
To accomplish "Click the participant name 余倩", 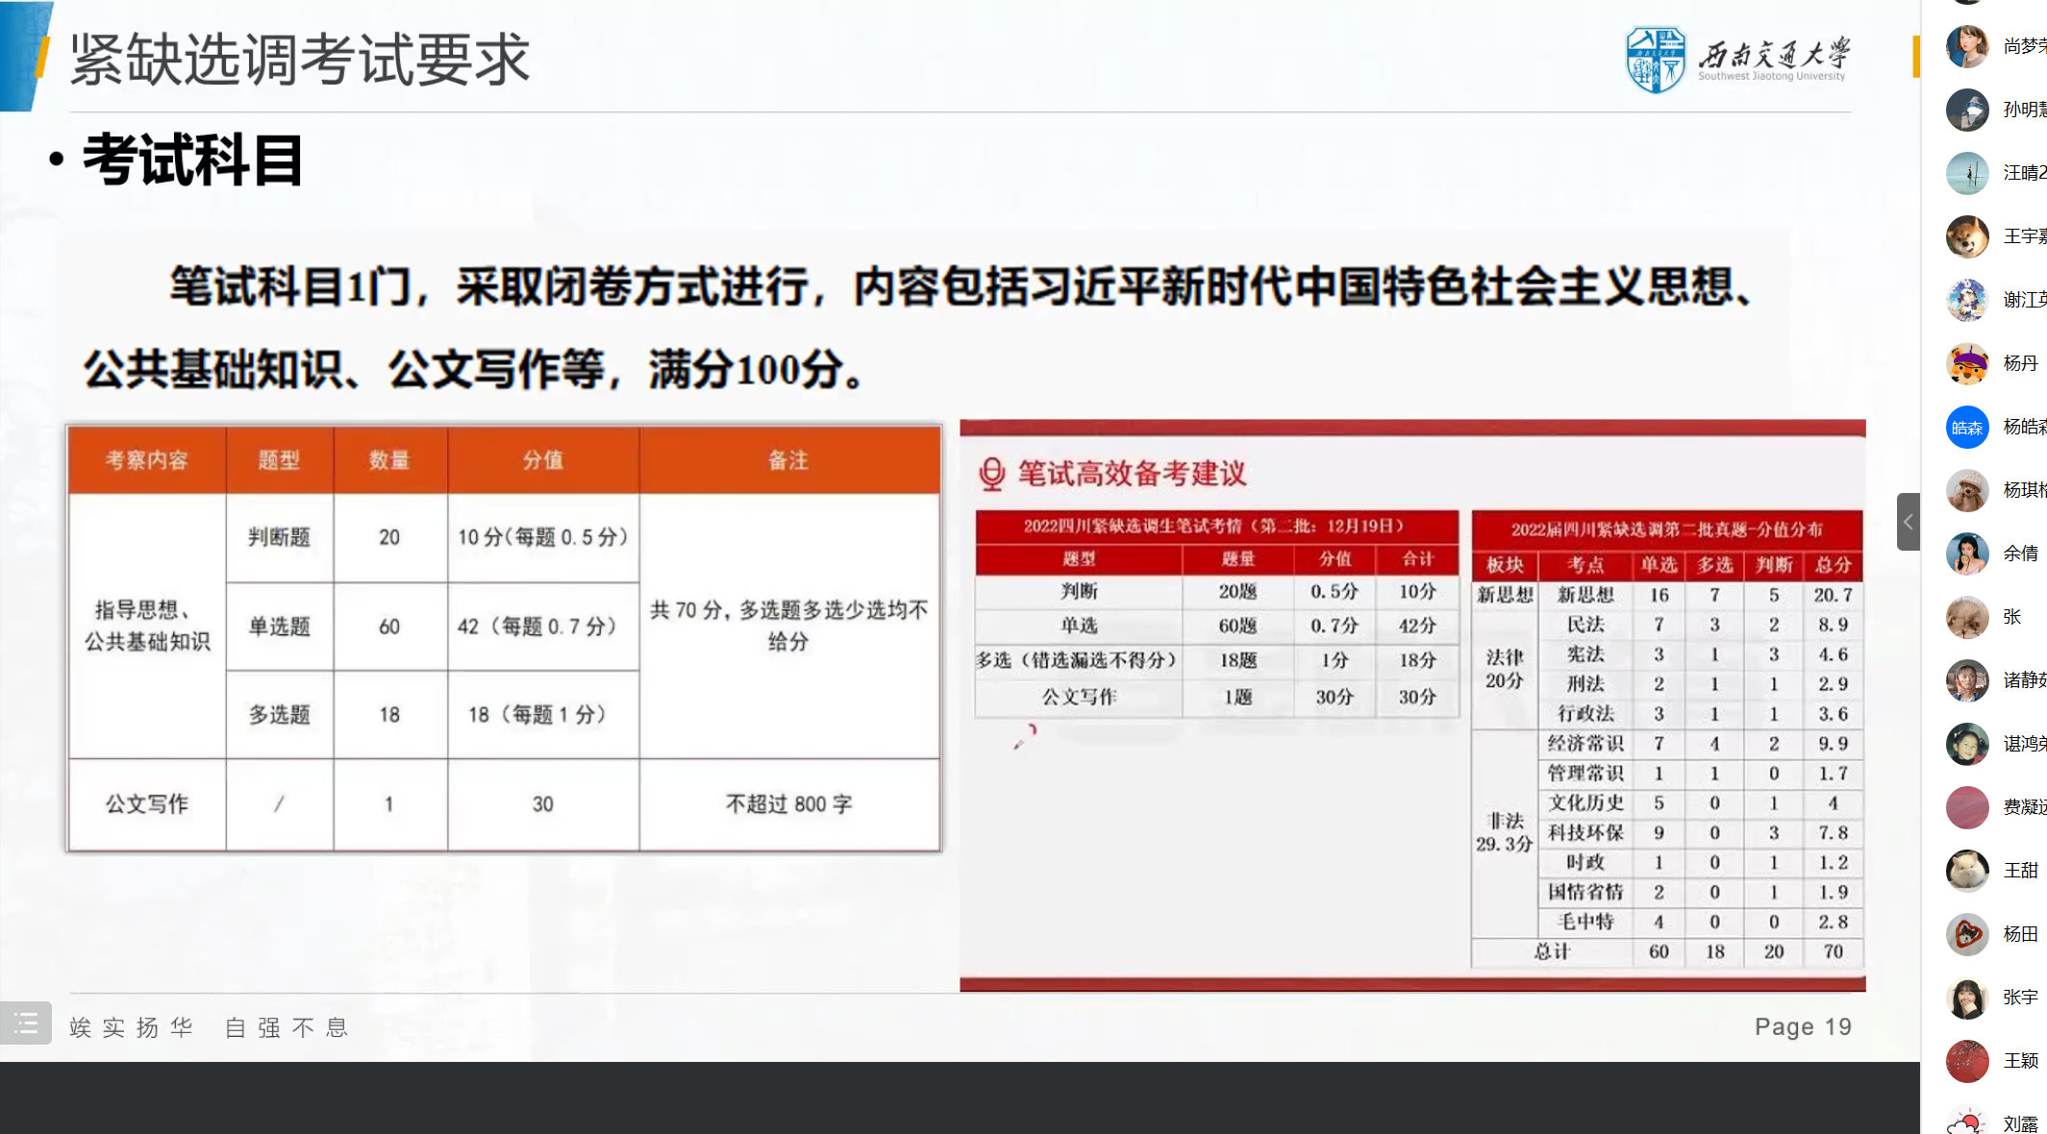I will click(2020, 554).
